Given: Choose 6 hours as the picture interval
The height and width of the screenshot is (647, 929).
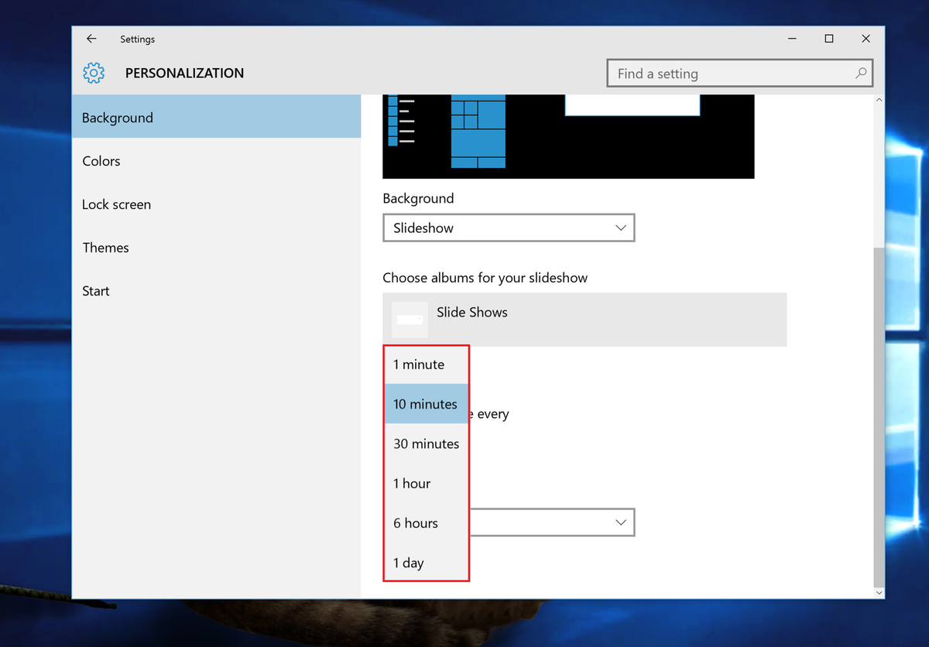Looking at the screenshot, I should tap(415, 522).
